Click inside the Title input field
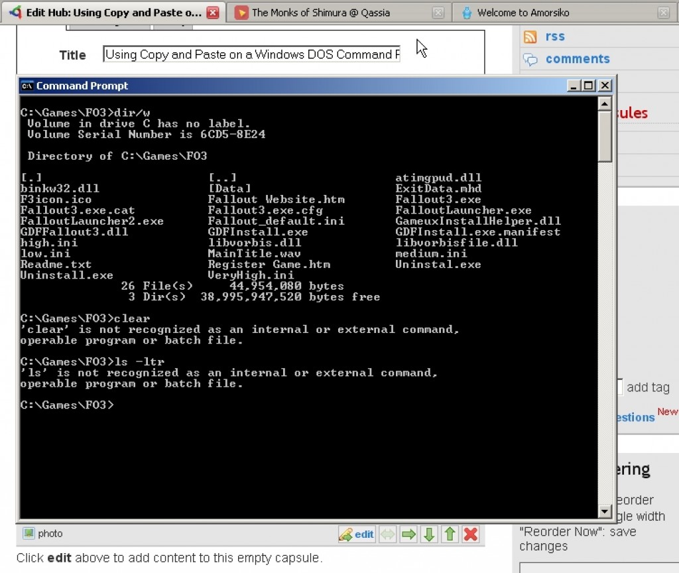This screenshot has height=573, width=679. point(252,54)
